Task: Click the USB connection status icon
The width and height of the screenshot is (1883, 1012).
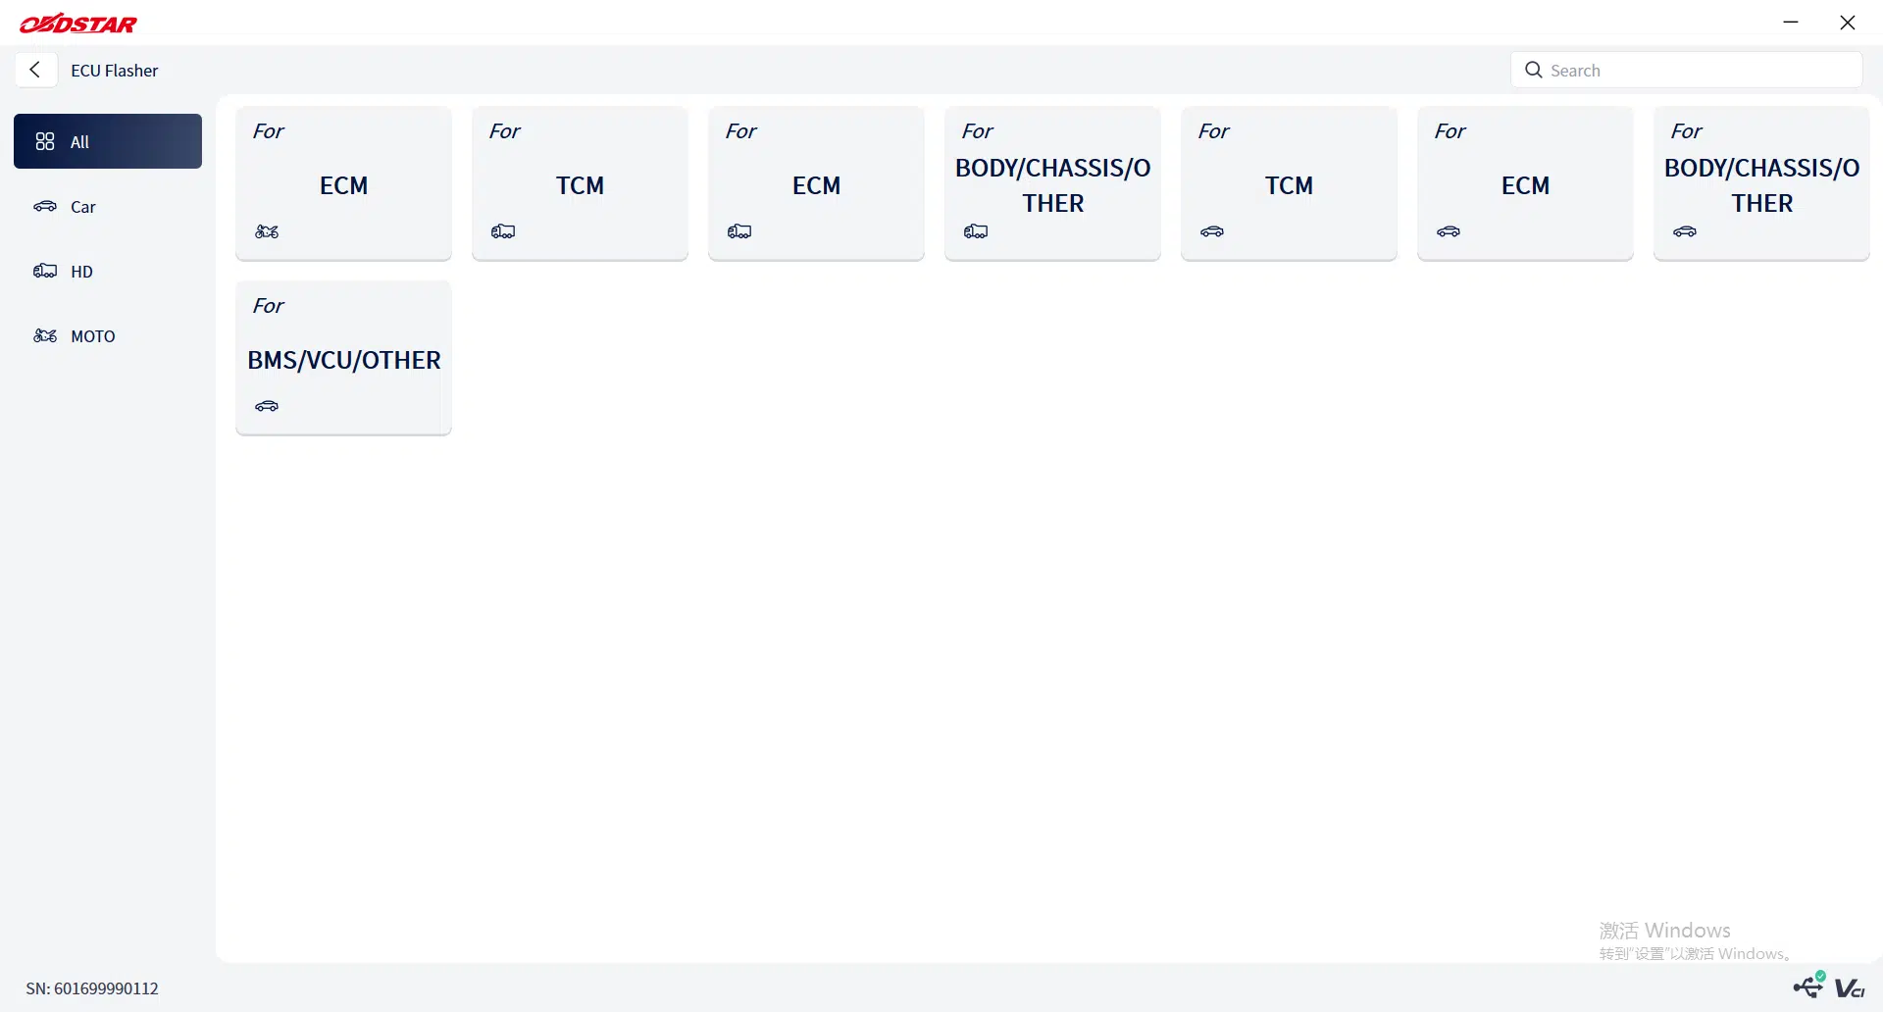Action: point(1809,985)
